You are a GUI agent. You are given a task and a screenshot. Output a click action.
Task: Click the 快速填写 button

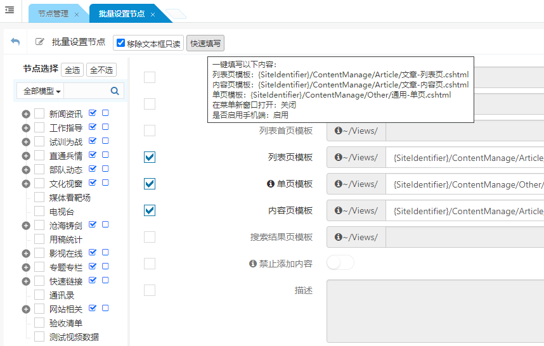click(x=205, y=44)
